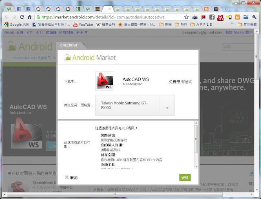Open the 我的 Market 帳戶 link

[x=239, y=32]
